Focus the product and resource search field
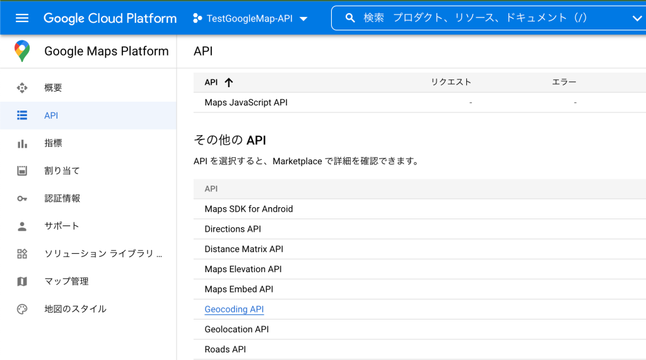This screenshot has width=646, height=360. click(x=490, y=18)
